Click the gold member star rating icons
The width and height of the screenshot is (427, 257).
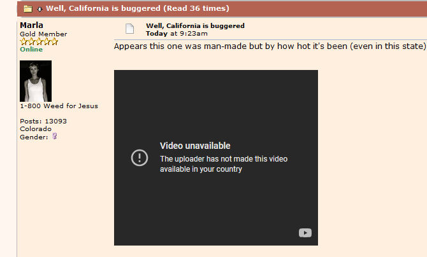coord(39,41)
